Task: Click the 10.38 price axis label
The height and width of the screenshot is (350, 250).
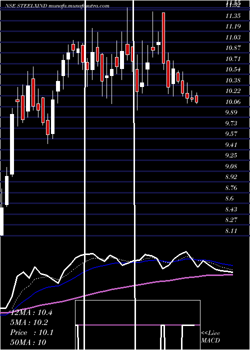Action: click(233, 80)
